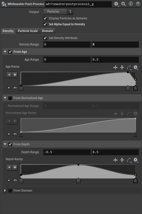Remove point with Age Ramp X button
Image resolution: width=142 pixels, height=214 pixels.
[x=9, y=75]
